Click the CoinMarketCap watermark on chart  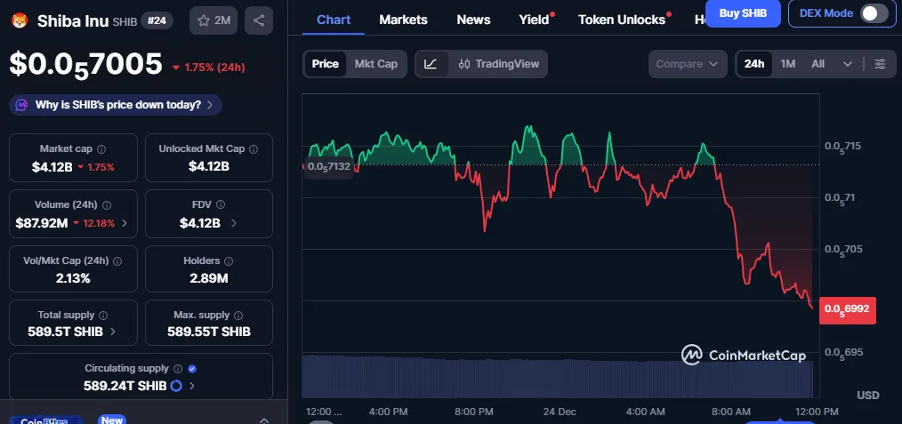pyautogui.click(x=744, y=355)
